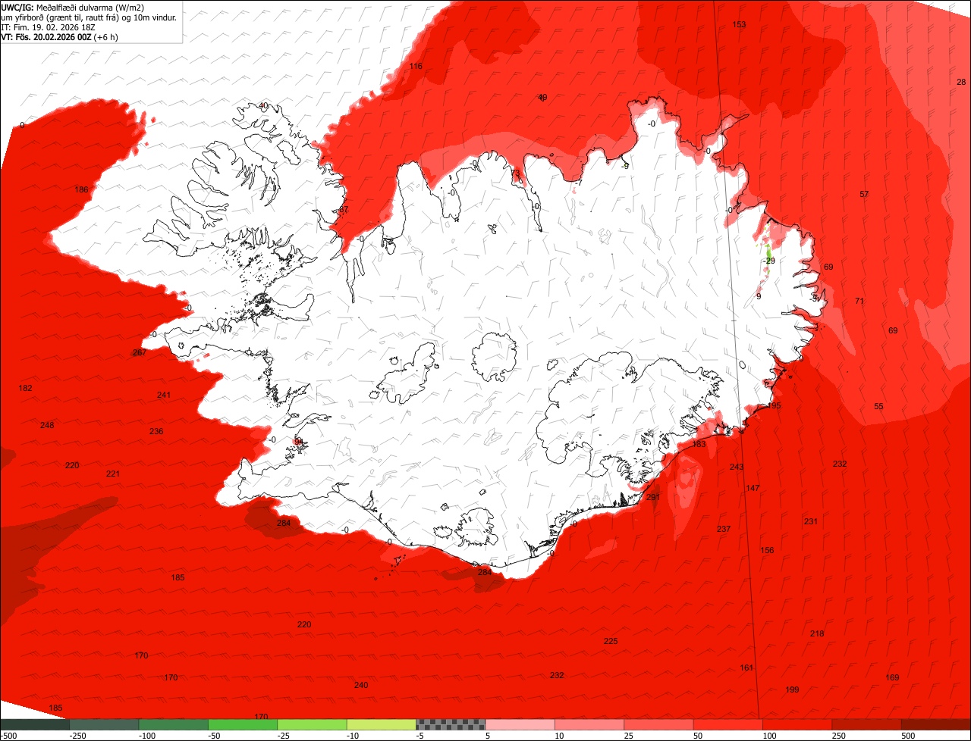Select the legend swatch between -25 and -10
Screen dimensions: 971x741
tap(312, 724)
